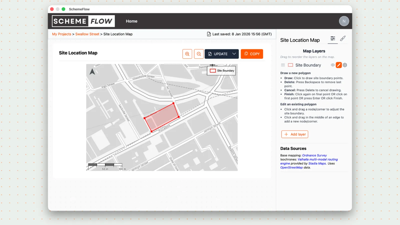Toggle the Site Boundary edit pencil

pyautogui.click(x=339, y=65)
